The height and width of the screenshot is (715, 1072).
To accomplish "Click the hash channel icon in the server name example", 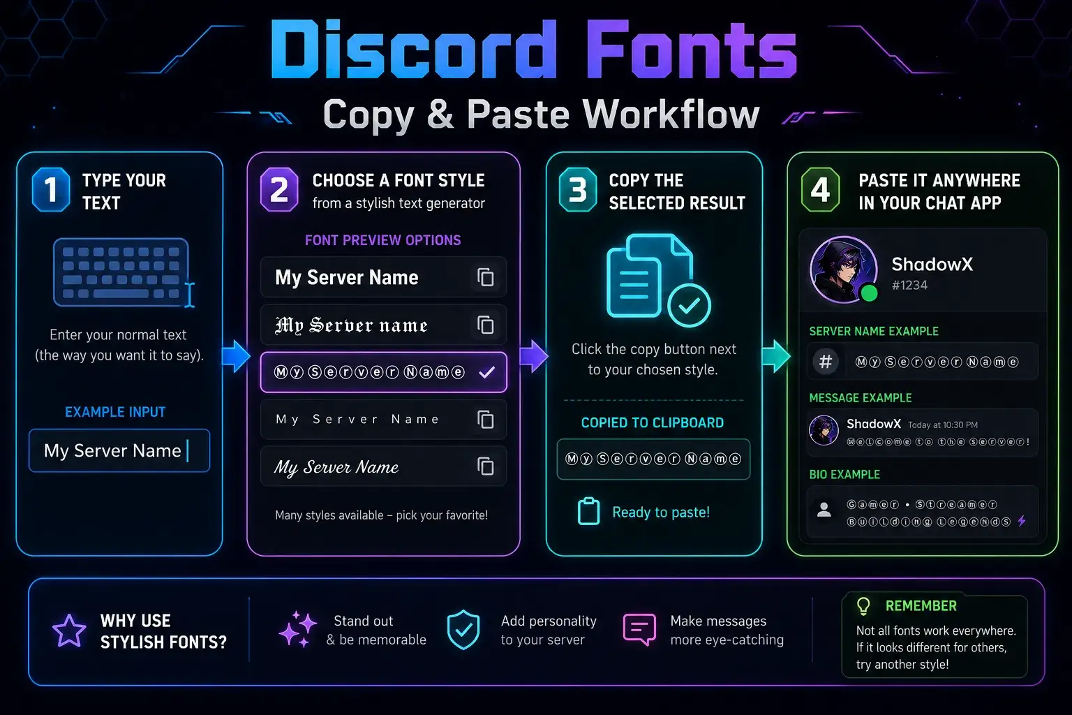I will [826, 362].
